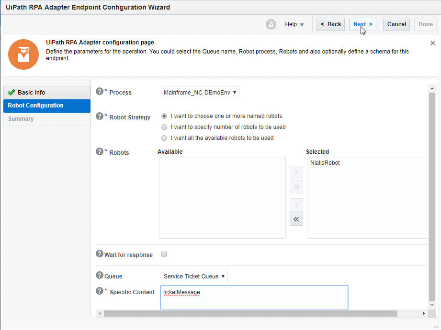The height and width of the screenshot is (330, 441).
Task: Click the gray adapter icon left of Help
Action: coord(271,24)
